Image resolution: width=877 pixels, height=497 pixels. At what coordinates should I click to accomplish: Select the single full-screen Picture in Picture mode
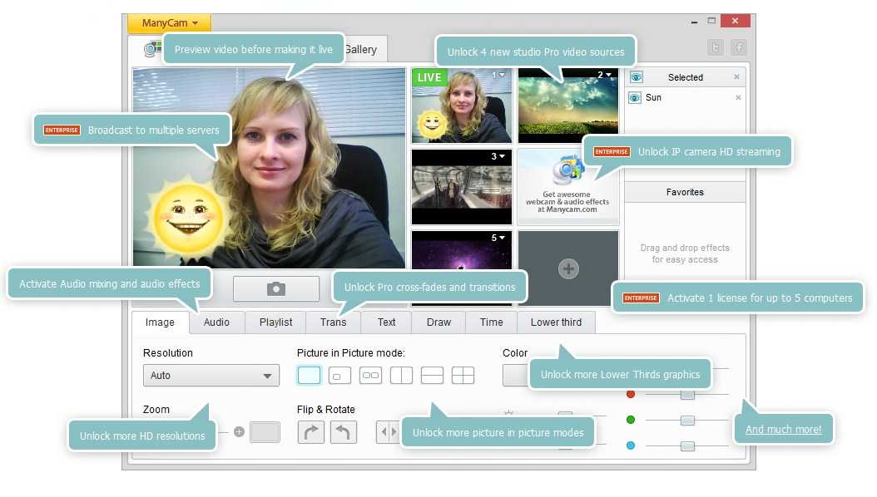[x=309, y=375]
